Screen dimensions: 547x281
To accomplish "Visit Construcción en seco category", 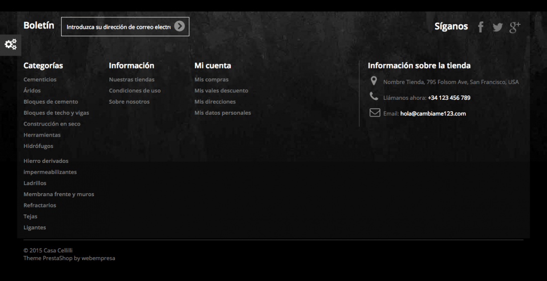I will coord(52,124).
